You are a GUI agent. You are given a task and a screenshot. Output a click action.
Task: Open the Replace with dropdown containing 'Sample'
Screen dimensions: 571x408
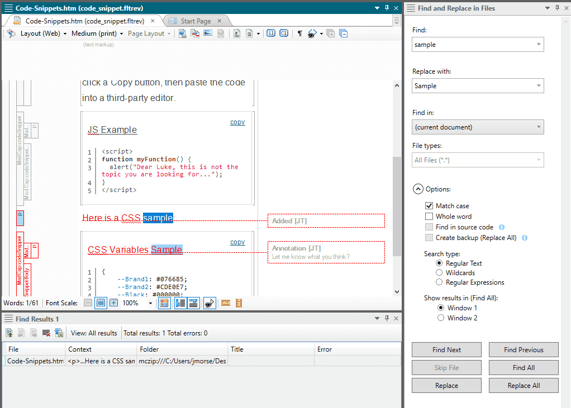pyautogui.click(x=539, y=86)
